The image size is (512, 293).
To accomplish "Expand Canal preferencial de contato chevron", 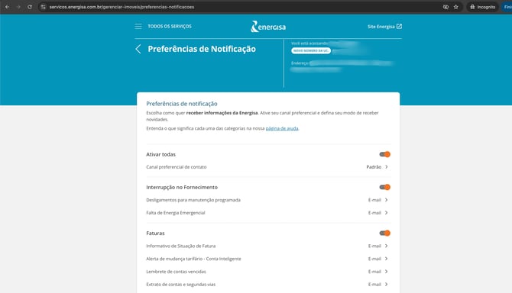I will coord(386,167).
